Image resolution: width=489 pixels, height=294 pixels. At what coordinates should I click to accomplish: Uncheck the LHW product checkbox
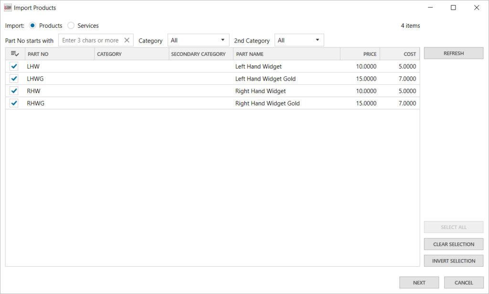click(x=14, y=66)
